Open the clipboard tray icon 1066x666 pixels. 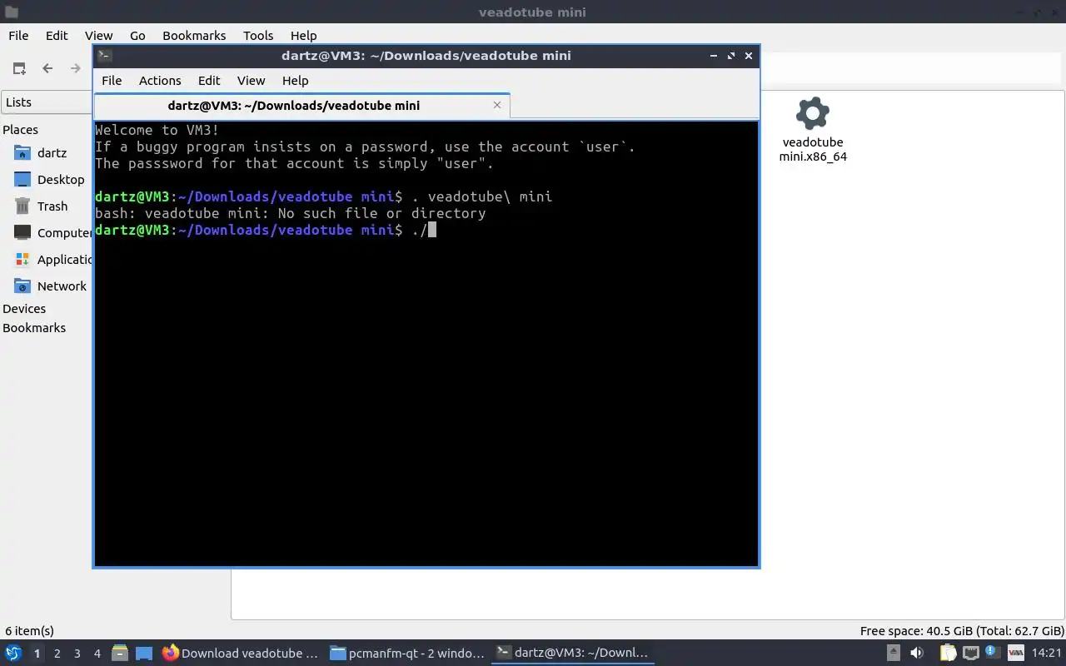click(x=948, y=654)
